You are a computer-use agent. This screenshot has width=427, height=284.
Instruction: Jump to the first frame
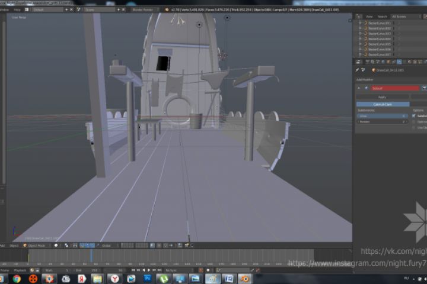click(x=133, y=270)
